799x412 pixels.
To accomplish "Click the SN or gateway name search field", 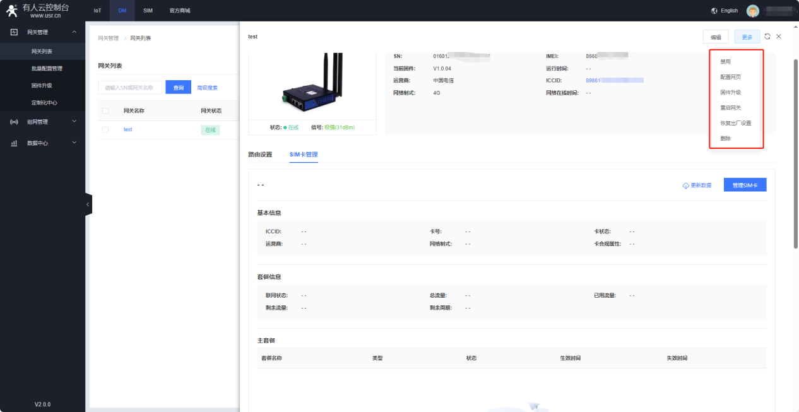I will [x=130, y=88].
